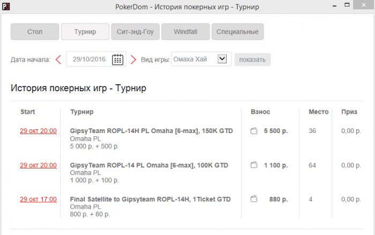Click wallet icon beside 5 500 р. buy-in

[254, 131]
